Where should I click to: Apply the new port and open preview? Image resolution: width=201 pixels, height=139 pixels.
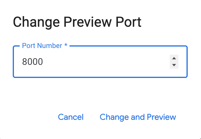pos(138,117)
